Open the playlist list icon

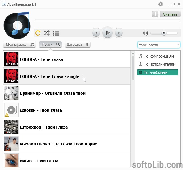(x=56, y=33)
